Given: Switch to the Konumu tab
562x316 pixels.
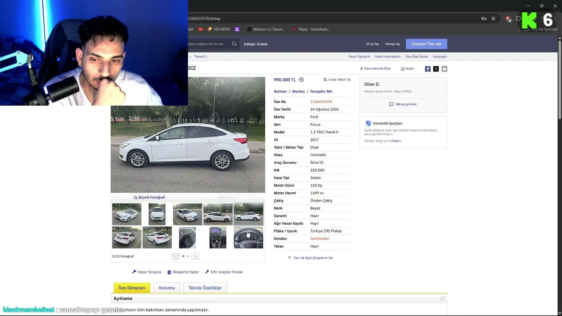Looking at the screenshot, I should (x=167, y=288).
